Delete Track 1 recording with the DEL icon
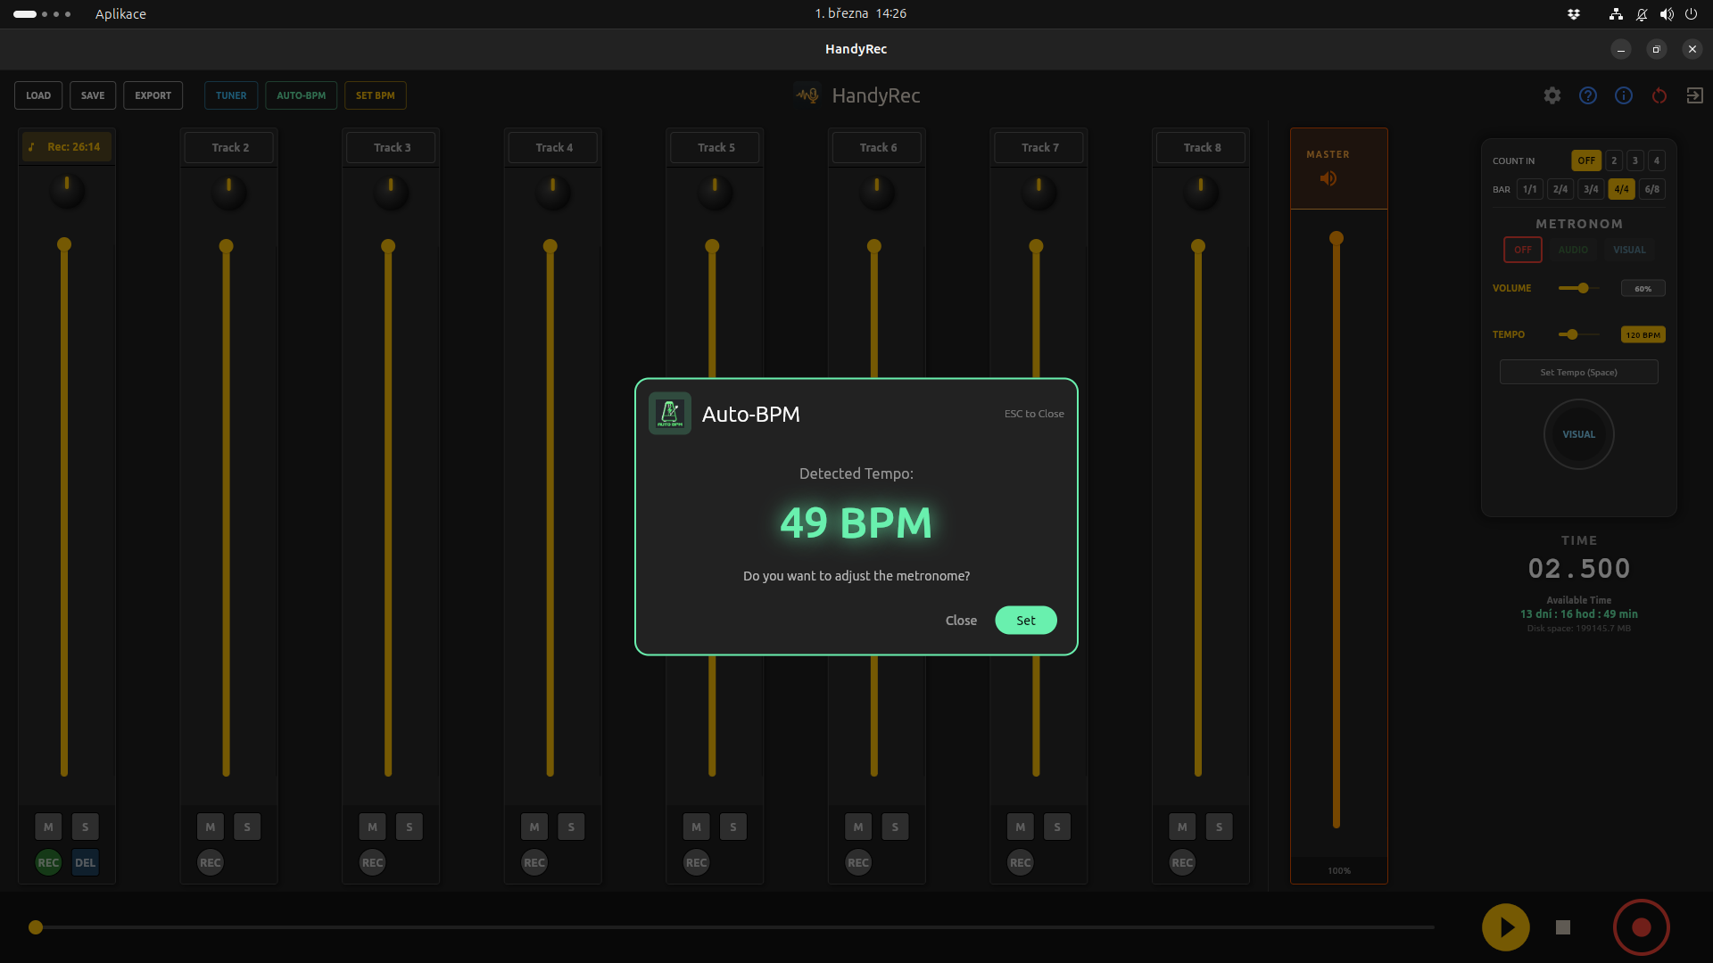Viewport: 1713px width, 963px height. click(x=85, y=862)
